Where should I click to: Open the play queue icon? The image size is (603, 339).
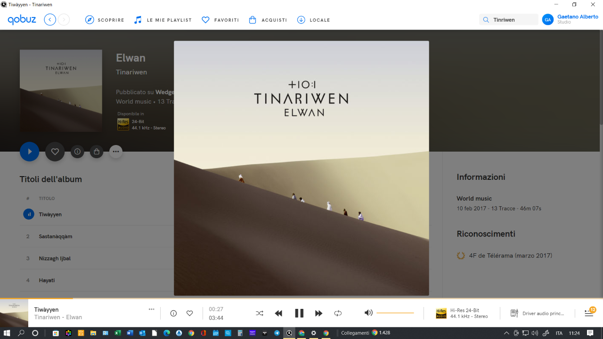(x=589, y=313)
